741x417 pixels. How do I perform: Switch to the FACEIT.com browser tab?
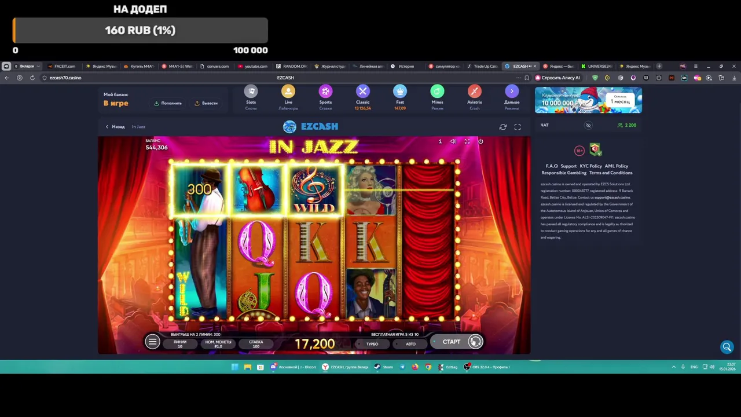coord(62,66)
